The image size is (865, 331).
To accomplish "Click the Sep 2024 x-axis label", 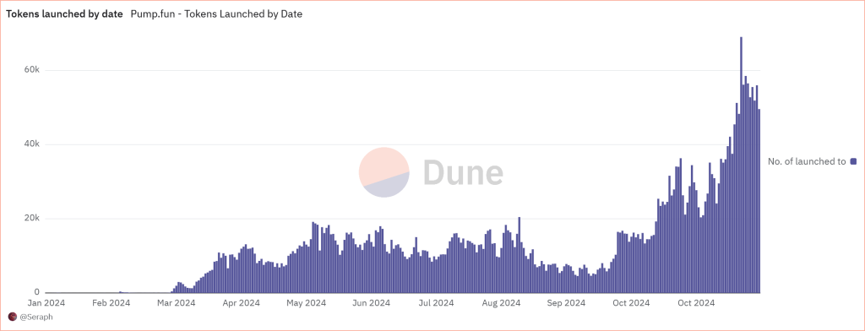I will (566, 303).
